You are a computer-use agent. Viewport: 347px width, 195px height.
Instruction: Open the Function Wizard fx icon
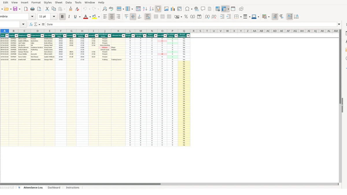31,25
